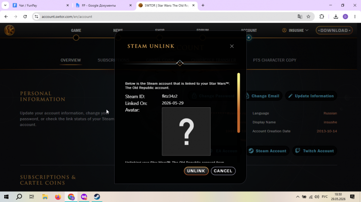This screenshot has height=202, width=361.
Task: Go back in browser history
Action: (x=6, y=16)
